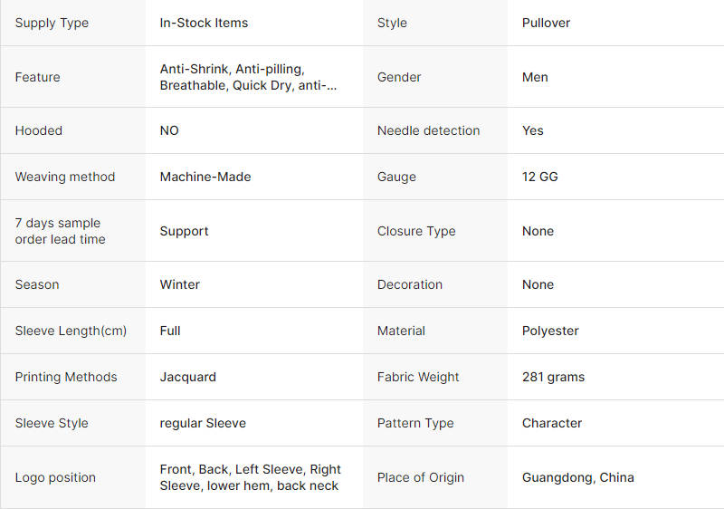Click the Polyester material value

pyautogui.click(x=550, y=331)
